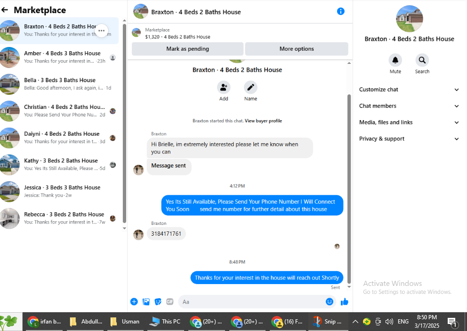Image resolution: width=467 pixels, height=331 pixels.
Task: Click More options button
Action: coord(297,49)
